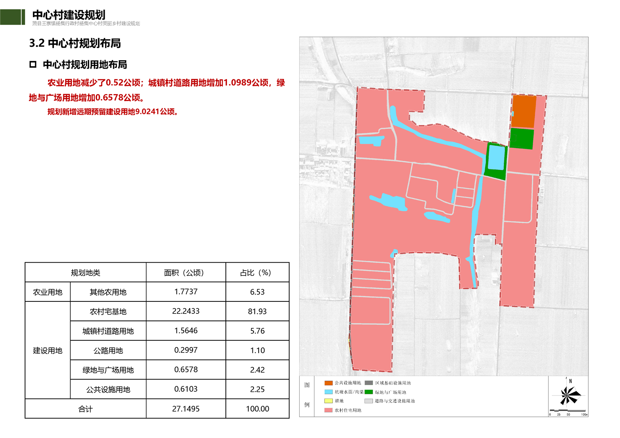
Task: Click the 27.1495 total area cell
Action: [186, 409]
